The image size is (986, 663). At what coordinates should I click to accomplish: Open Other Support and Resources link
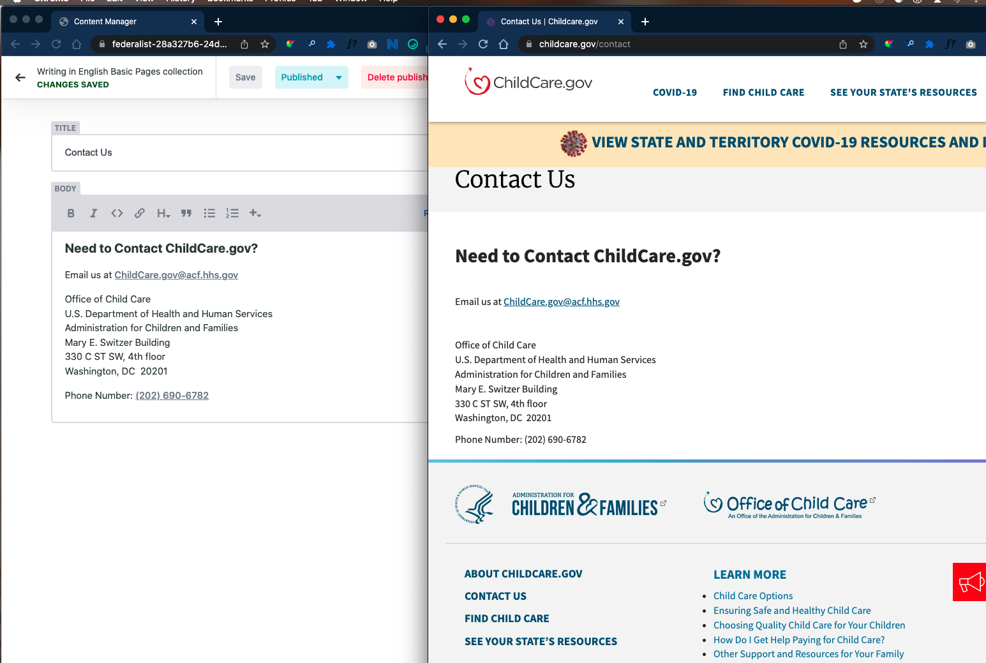(x=809, y=654)
